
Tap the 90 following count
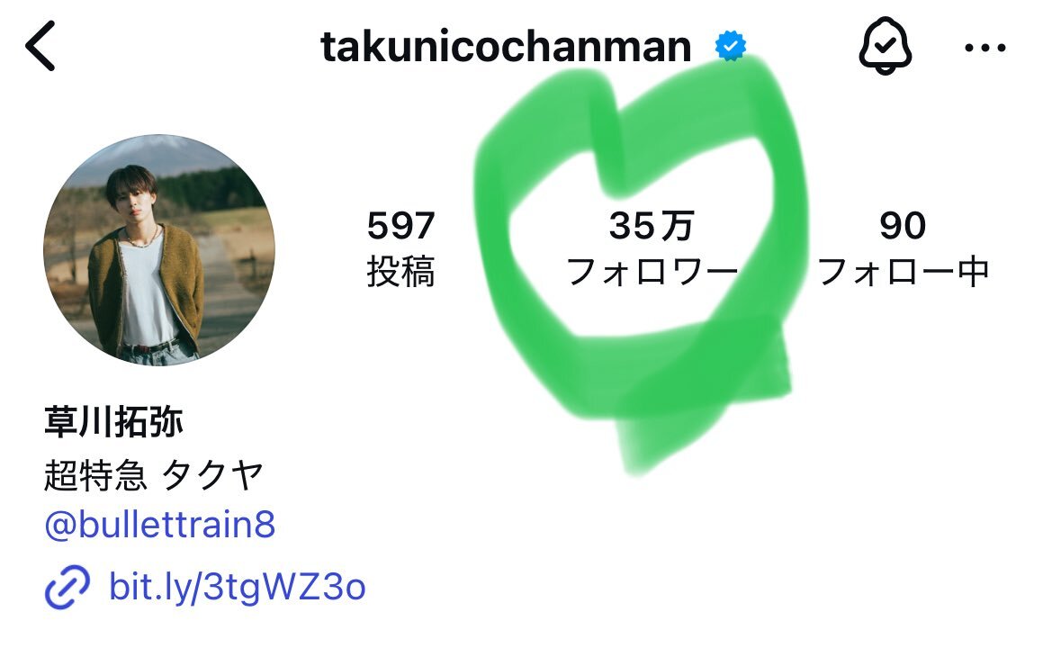pos(903,225)
